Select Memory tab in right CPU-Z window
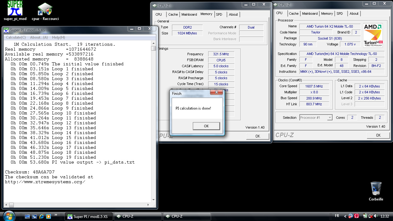Image resolution: width=393 pixels, height=221 pixels. 327,14
